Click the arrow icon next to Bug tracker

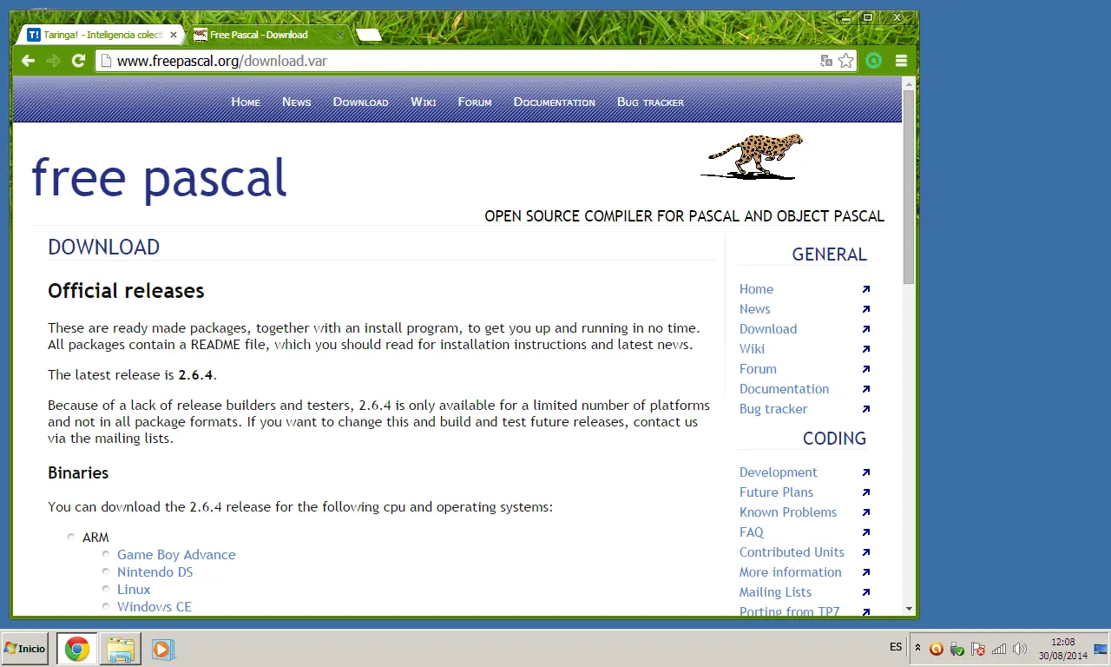click(865, 409)
